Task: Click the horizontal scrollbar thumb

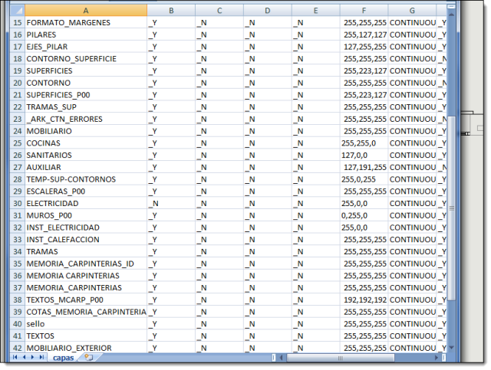Action: pyautogui.click(x=340, y=358)
